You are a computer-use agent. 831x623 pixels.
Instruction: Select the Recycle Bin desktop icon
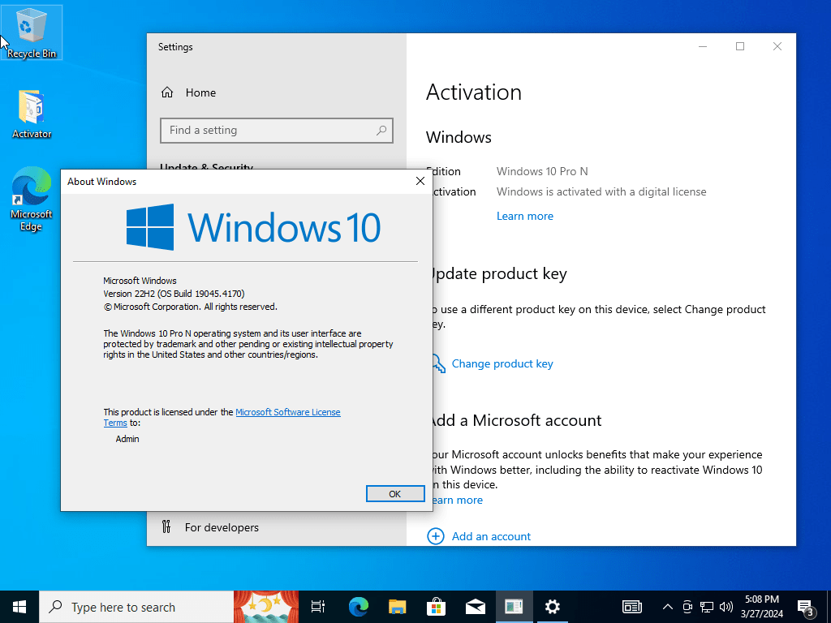point(32,32)
